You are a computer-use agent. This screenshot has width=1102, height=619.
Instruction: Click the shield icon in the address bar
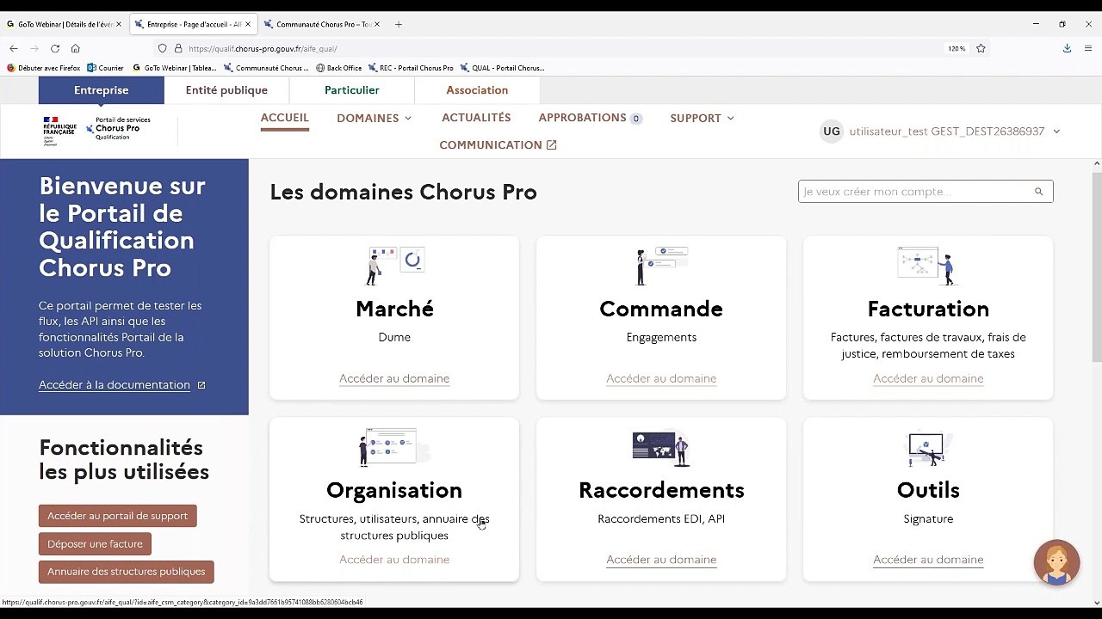162,49
